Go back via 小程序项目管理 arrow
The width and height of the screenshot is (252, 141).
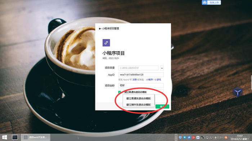click(x=100, y=29)
